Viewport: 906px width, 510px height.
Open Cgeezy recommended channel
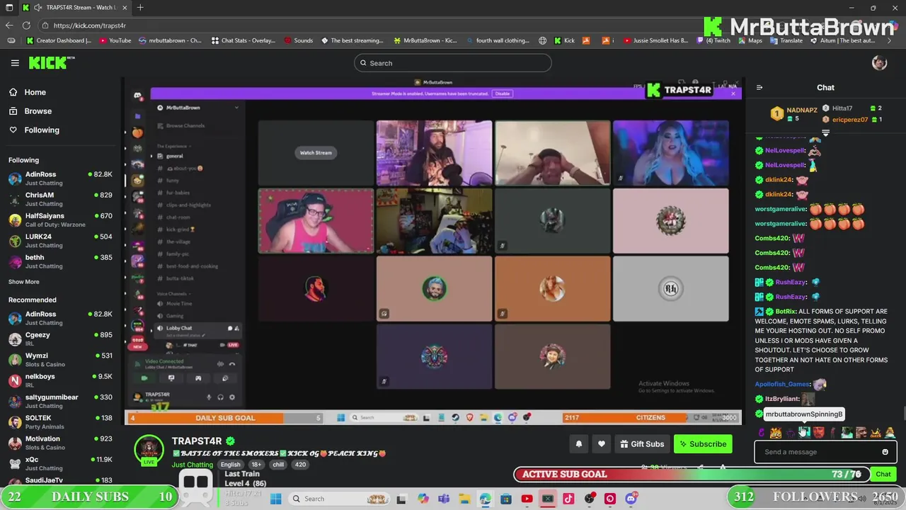60,339
